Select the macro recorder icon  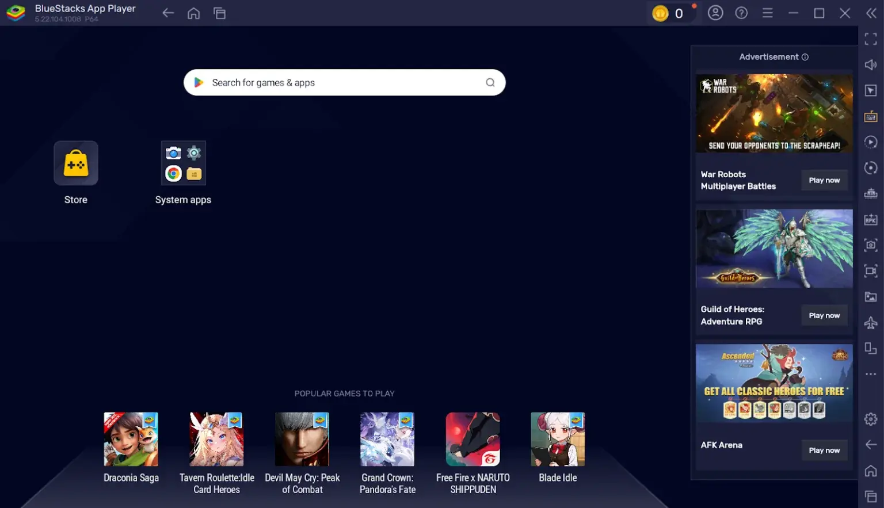click(871, 142)
